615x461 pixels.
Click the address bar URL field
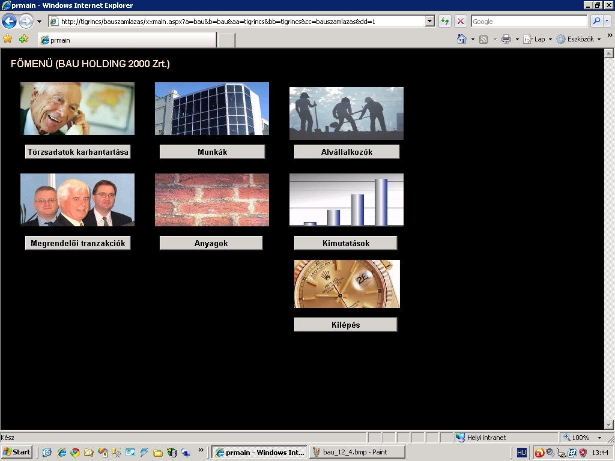click(237, 22)
